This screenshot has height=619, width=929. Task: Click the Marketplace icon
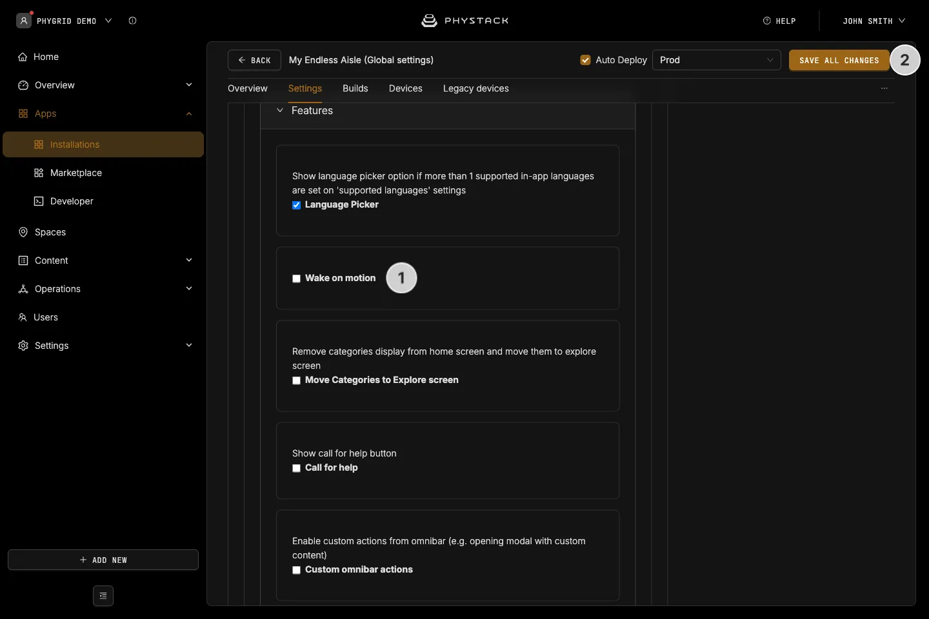click(x=39, y=173)
